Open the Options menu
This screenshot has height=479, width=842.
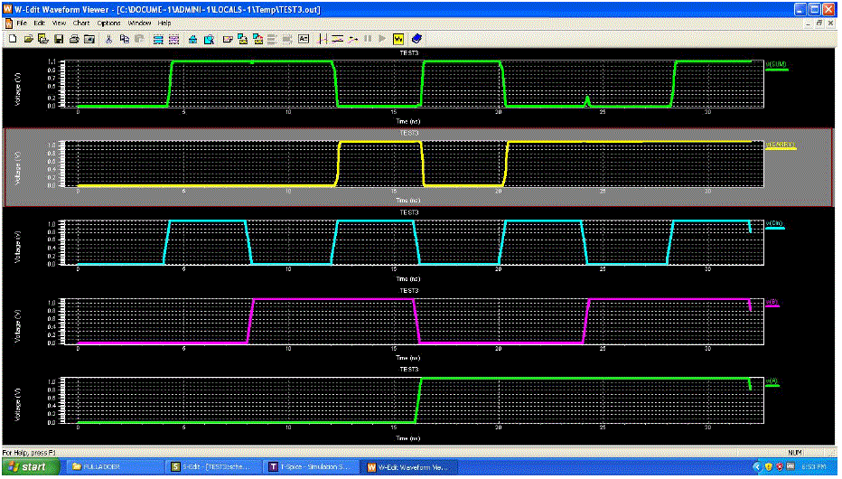108,22
